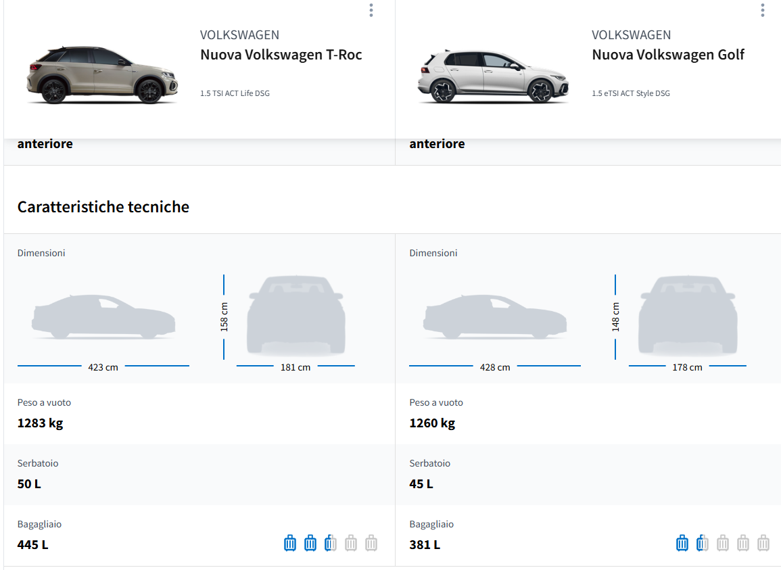Screen dimensions: 781x570
Task: Click the 148 cm height value
Action: click(x=615, y=317)
